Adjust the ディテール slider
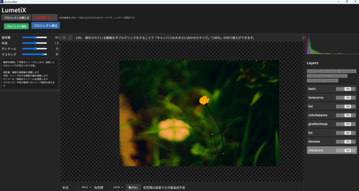359x191 pixels. (35, 49)
